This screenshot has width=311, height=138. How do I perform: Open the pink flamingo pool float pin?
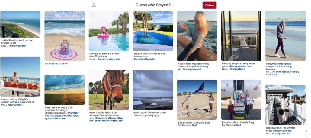coord(109,31)
